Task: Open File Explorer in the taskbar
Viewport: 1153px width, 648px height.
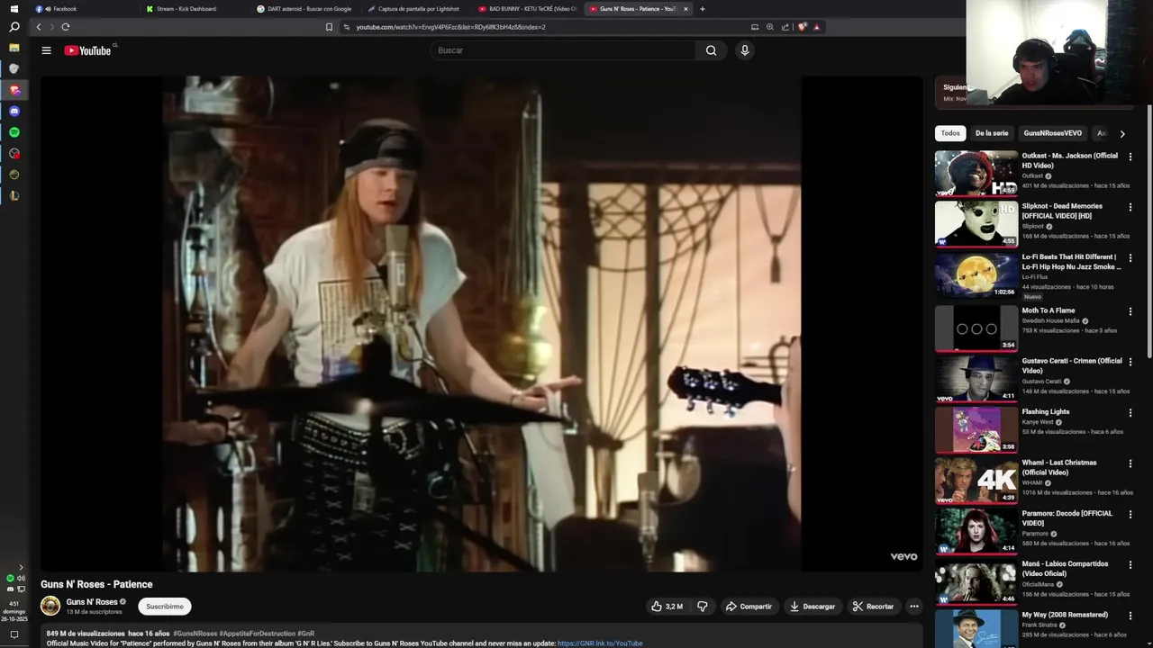Action: coord(14,48)
